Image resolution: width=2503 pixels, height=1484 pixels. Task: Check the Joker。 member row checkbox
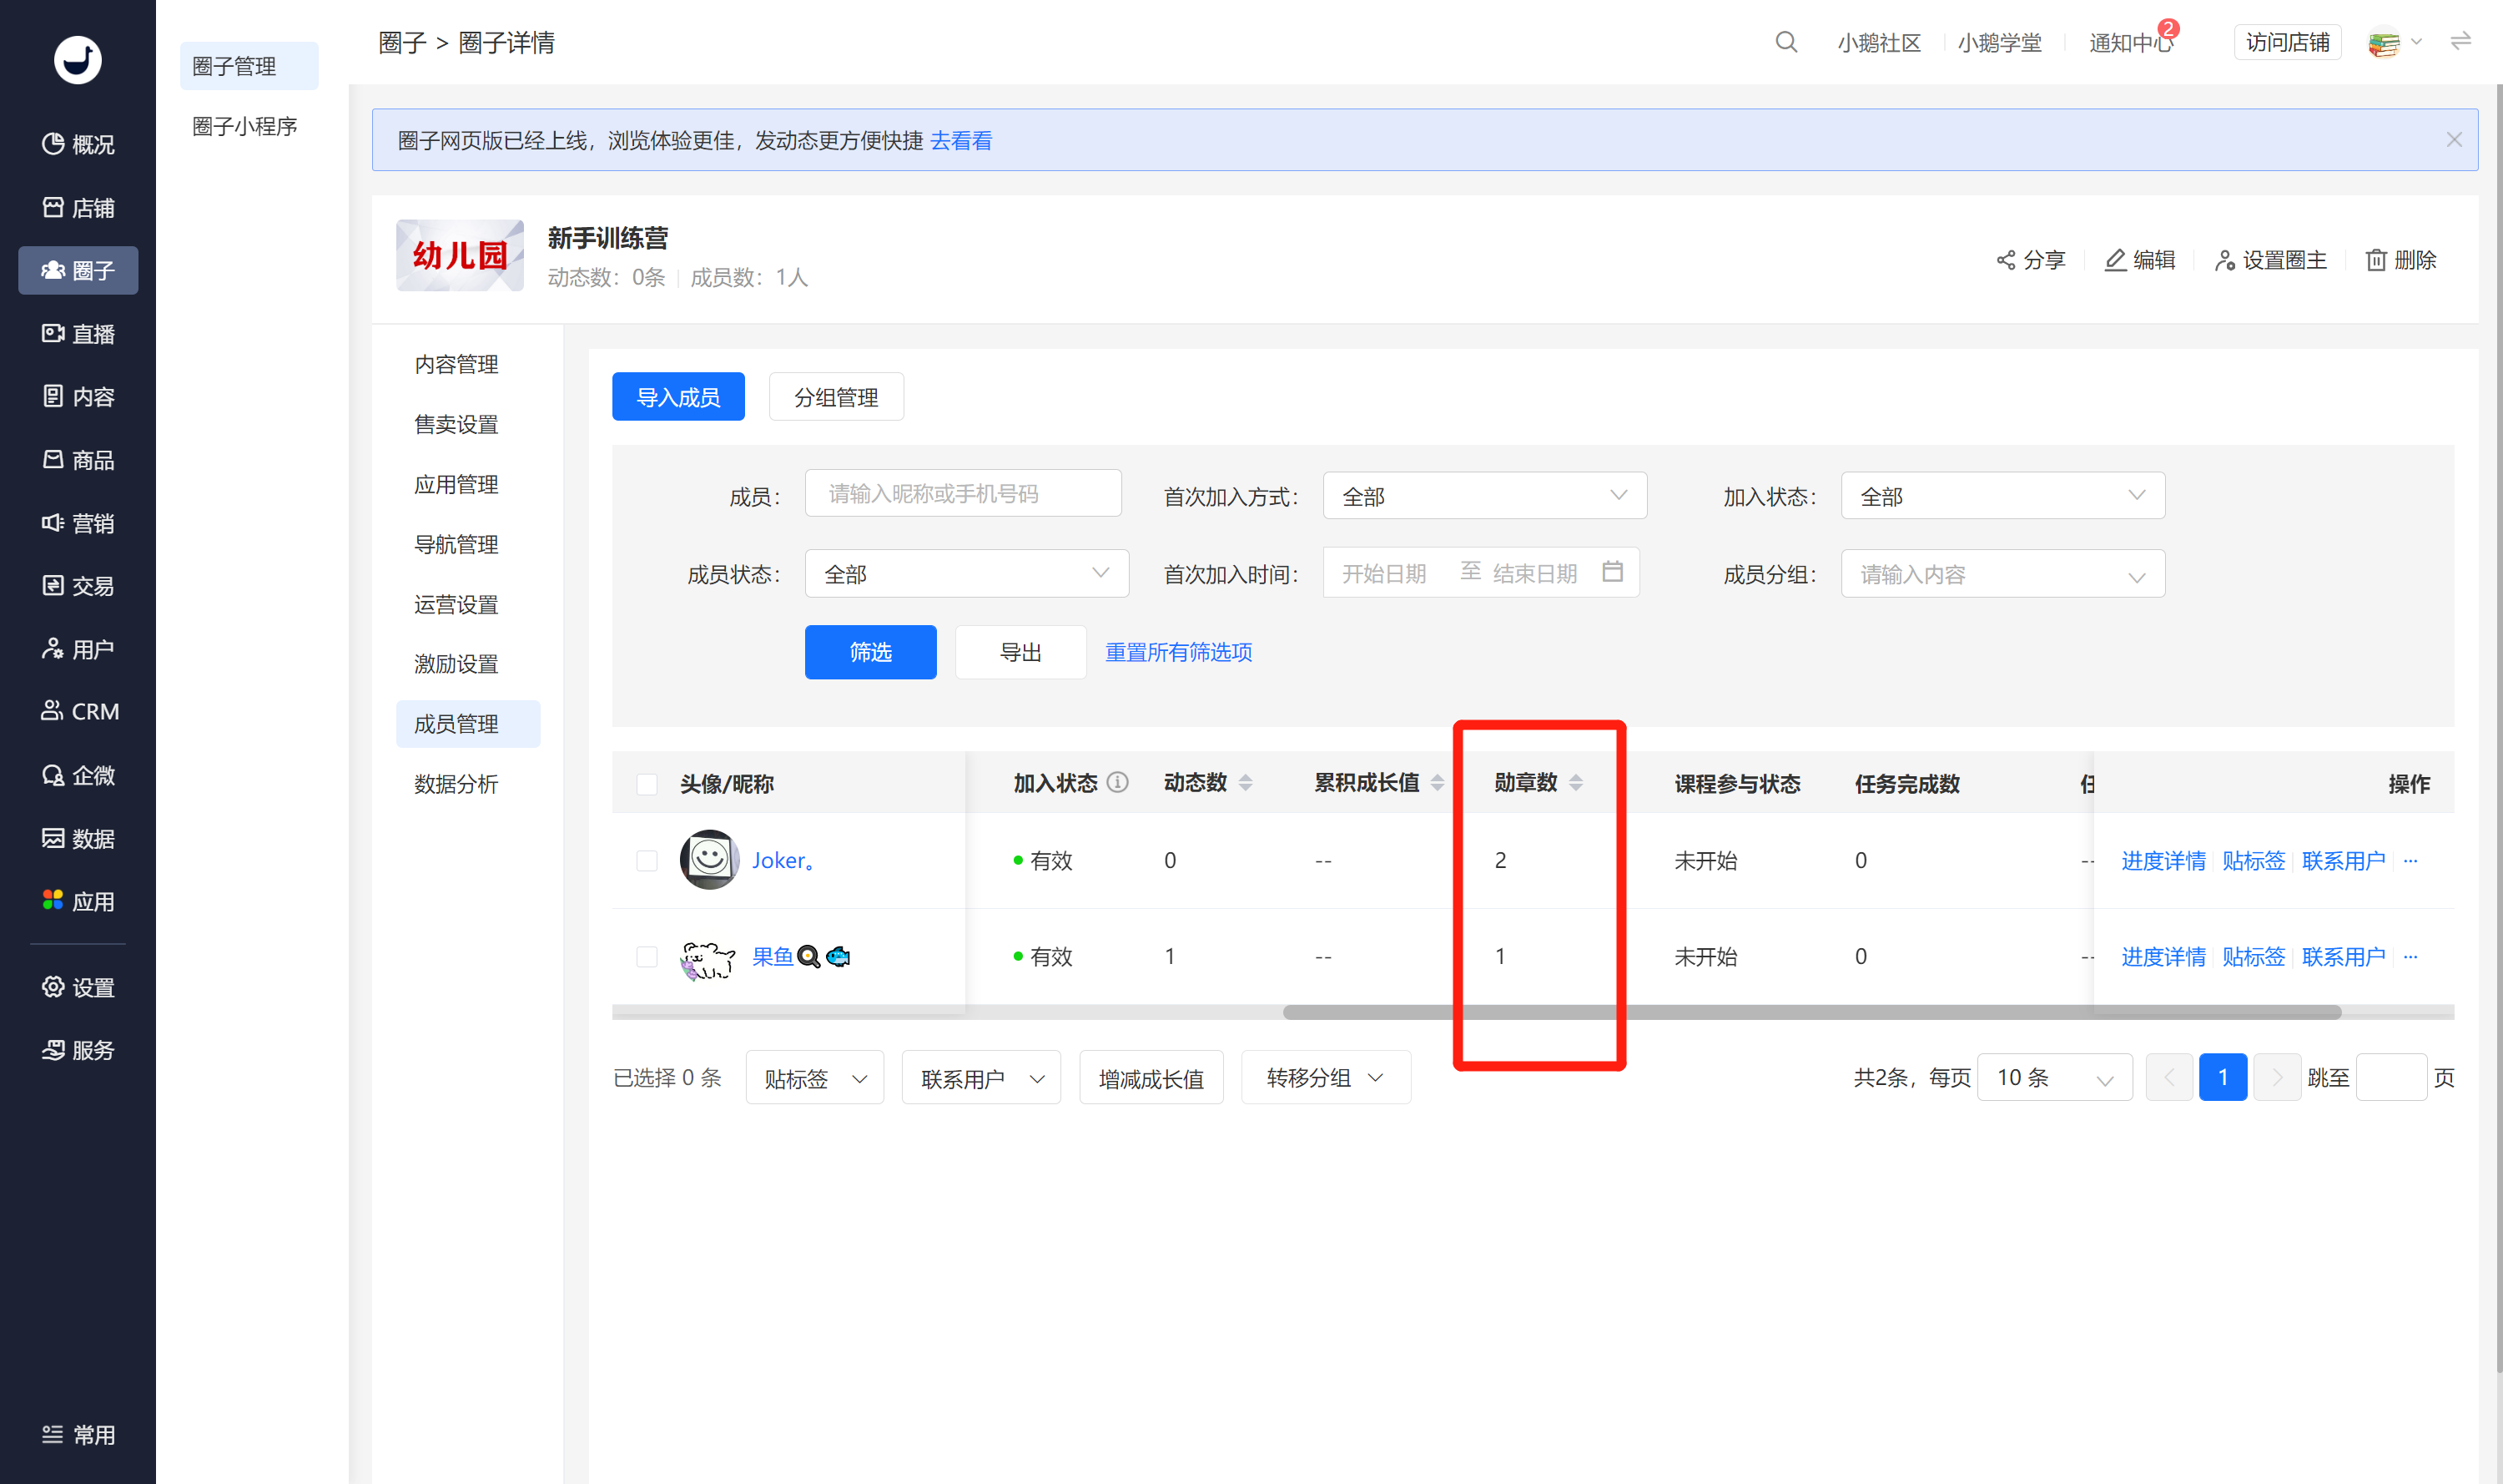(x=647, y=860)
